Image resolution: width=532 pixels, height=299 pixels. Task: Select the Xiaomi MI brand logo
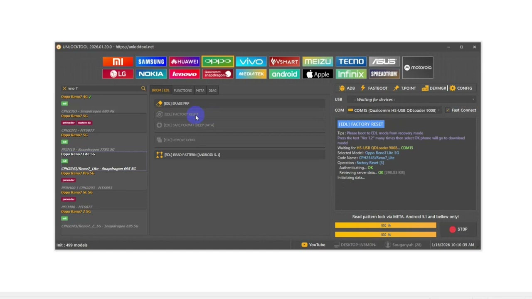click(118, 61)
